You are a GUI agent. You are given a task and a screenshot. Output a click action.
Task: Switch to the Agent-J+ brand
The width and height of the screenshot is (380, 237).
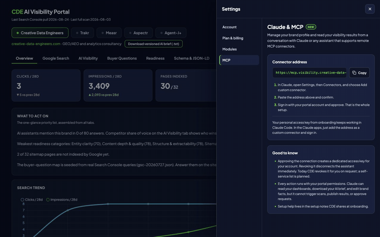[x=171, y=33]
